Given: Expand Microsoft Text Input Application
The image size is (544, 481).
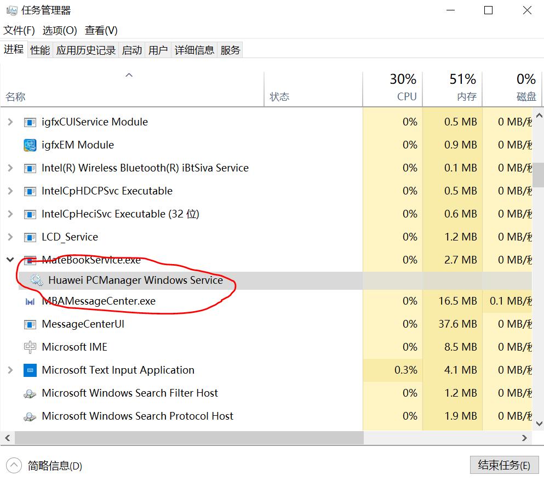Looking at the screenshot, I should click(10, 370).
